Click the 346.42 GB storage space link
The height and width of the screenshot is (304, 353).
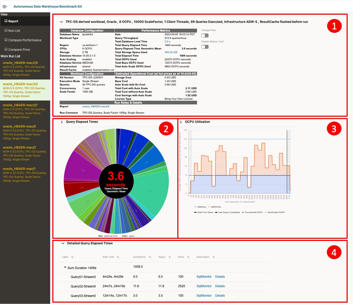(x=171, y=52)
